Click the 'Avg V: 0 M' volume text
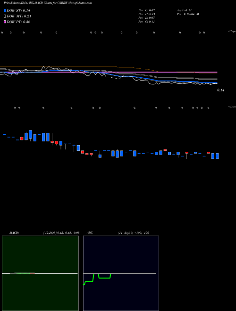This screenshot has height=311, width=236. tap(184, 10)
